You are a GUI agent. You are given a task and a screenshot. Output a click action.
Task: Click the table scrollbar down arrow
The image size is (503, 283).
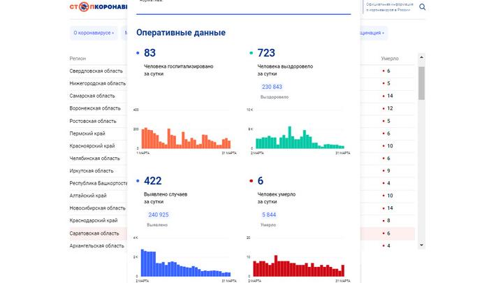[x=421, y=245]
